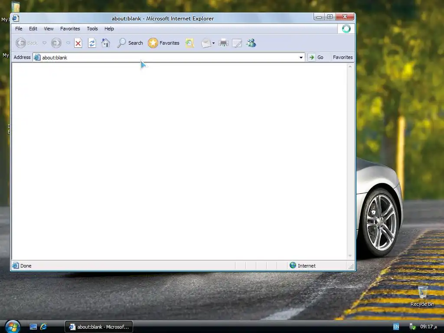Click the throbber logo at top right
This screenshot has width=444, height=333.
tap(346, 29)
